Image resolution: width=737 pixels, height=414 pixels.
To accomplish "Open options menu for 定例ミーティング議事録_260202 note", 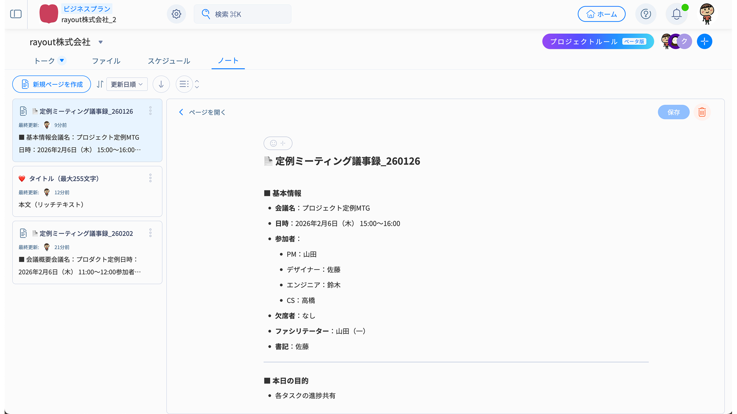I will coord(150,233).
